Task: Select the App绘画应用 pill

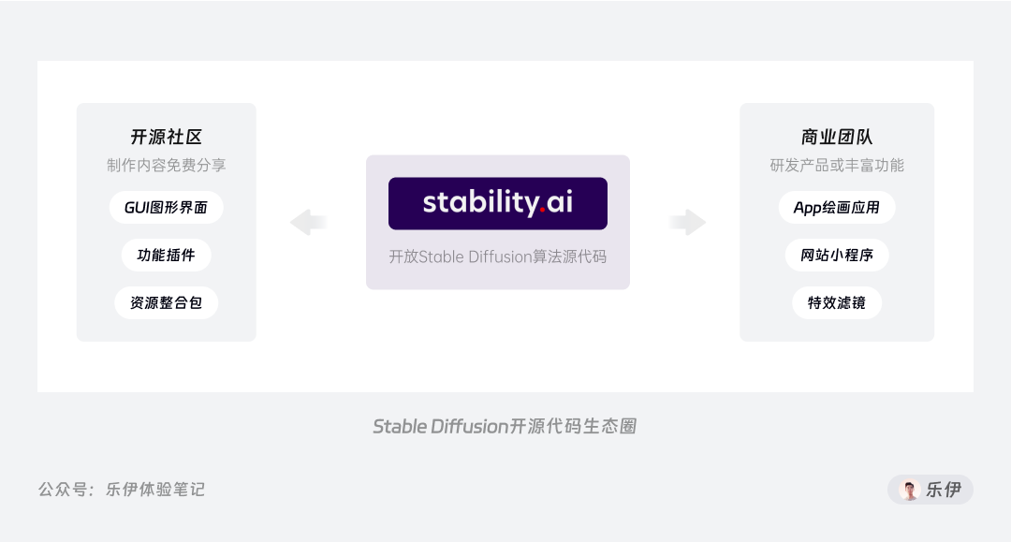Action: tap(837, 208)
